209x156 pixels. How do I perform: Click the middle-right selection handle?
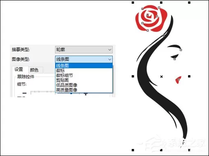click(x=189, y=76)
